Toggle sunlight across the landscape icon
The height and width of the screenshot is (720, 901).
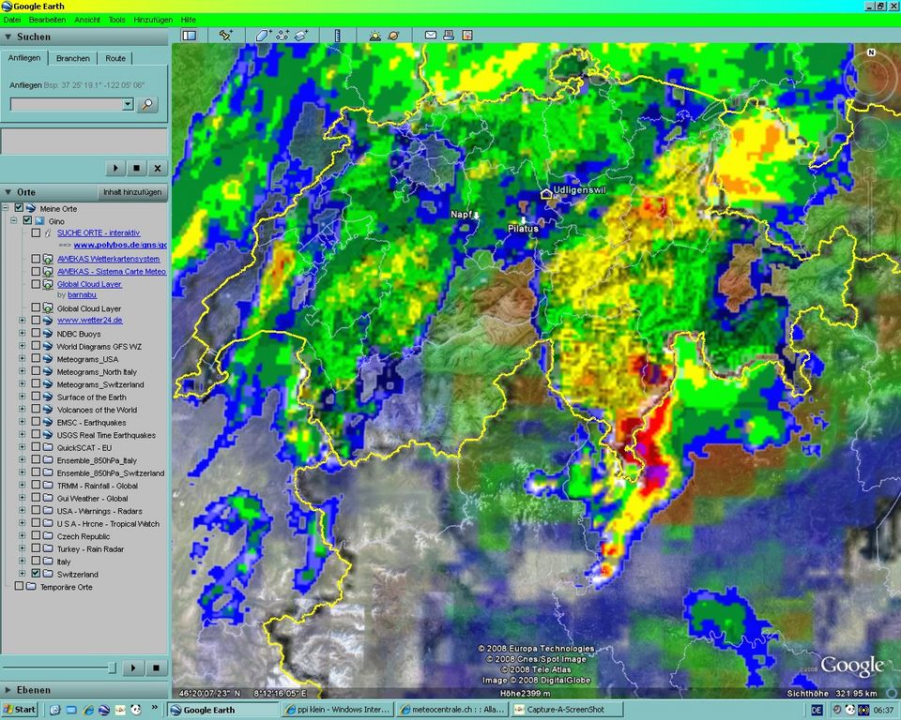[375, 36]
